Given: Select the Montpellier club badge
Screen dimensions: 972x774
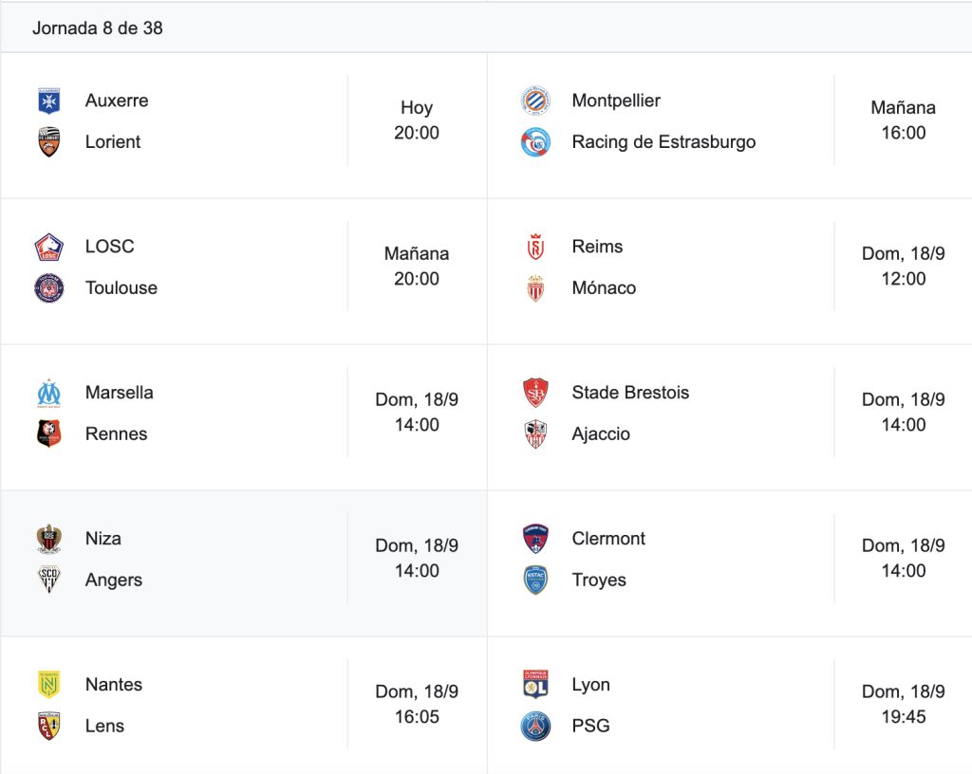Looking at the screenshot, I should 535,101.
